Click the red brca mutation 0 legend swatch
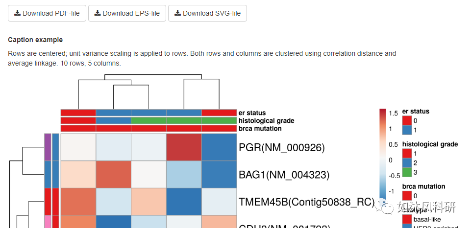 407,195
